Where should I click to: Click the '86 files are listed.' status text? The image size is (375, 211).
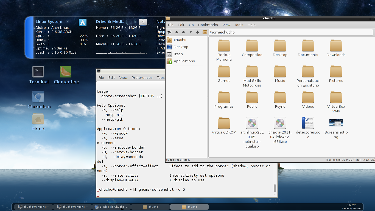(x=178, y=160)
